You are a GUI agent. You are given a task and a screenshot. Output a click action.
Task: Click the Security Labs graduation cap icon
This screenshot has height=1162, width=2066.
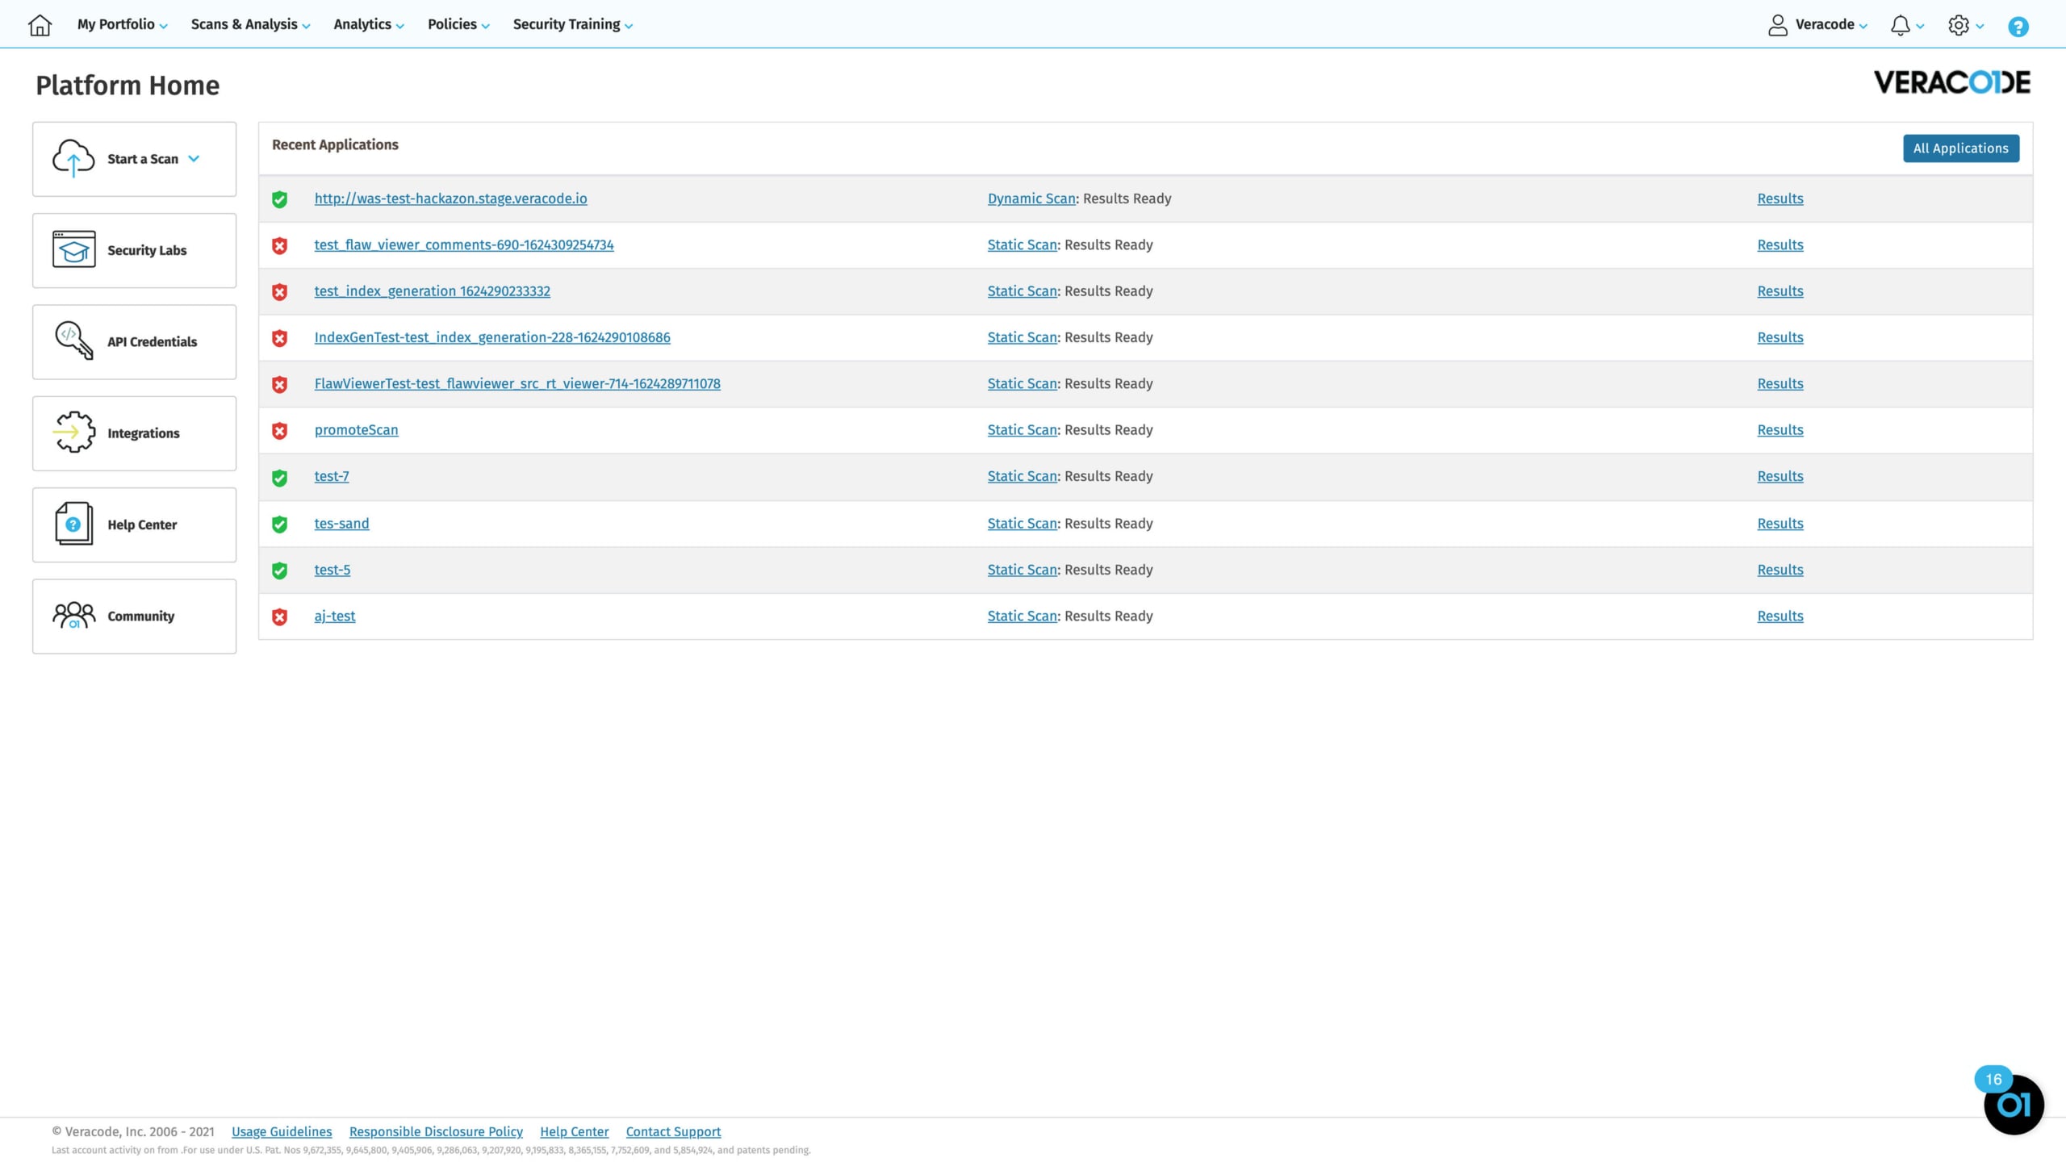click(x=73, y=249)
